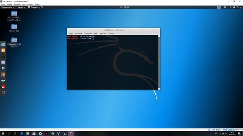Click the pen recorder icon in top bar
Image resolution: width=243 pixels, height=136 pixels.
[x=230, y=7]
